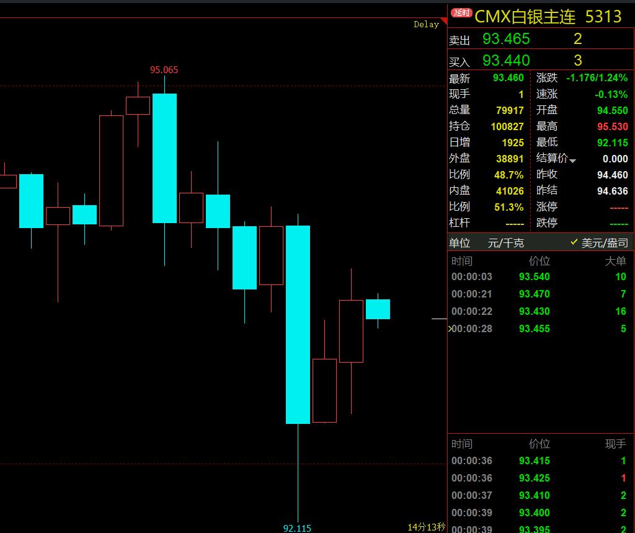
Task: Select tick row with price 93.425
Action: click(x=541, y=478)
